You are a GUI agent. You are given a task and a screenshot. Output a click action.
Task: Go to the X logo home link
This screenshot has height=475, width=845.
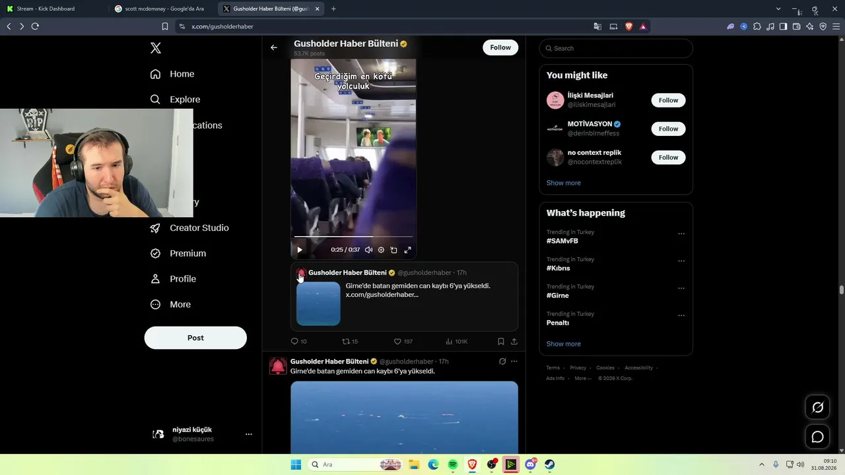click(x=156, y=48)
